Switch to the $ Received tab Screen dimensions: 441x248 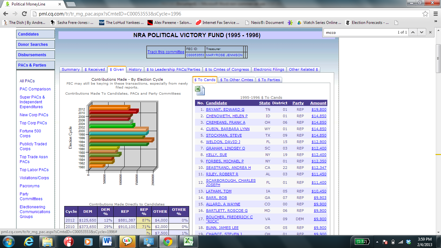(x=94, y=69)
